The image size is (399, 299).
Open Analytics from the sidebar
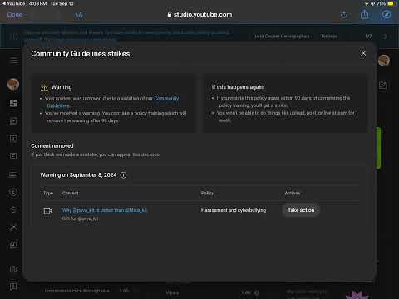13,139
